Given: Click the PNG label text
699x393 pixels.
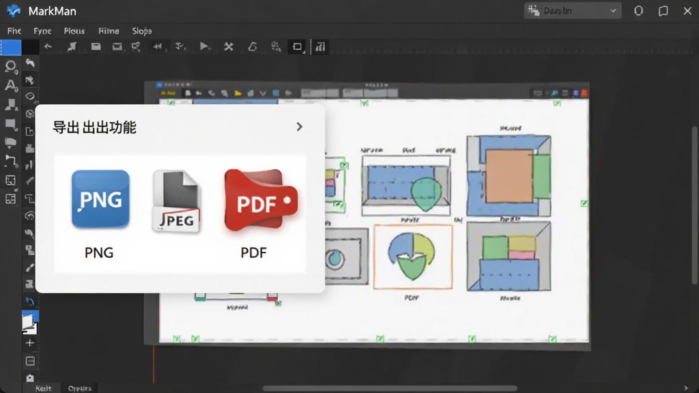Looking at the screenshot, I should 99,252.
